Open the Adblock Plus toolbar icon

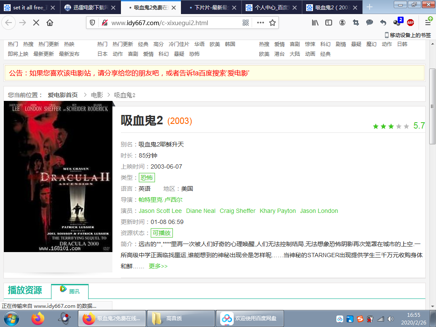[411, 23]
